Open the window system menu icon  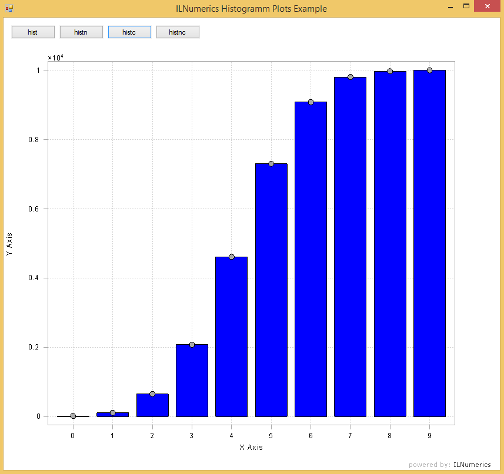[x=9, y=8]
